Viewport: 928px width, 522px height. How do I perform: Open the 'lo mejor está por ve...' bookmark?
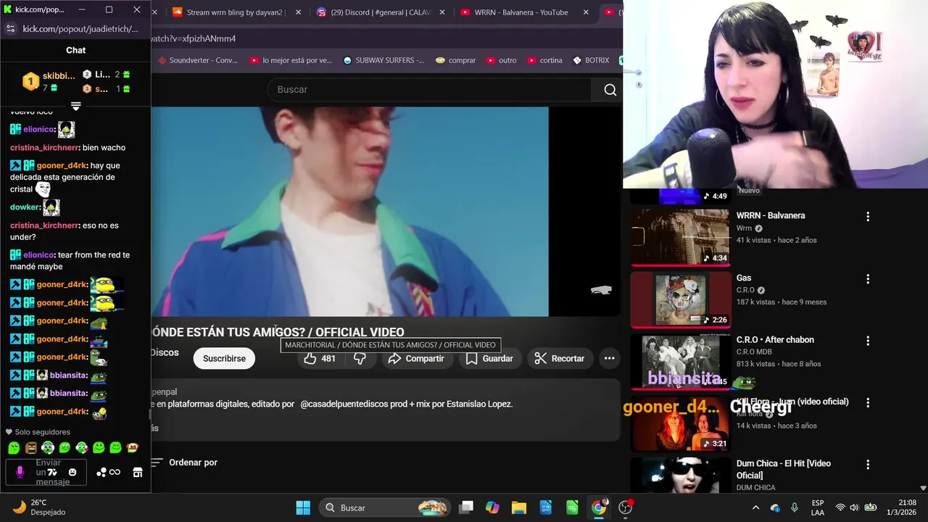point(290,60)
